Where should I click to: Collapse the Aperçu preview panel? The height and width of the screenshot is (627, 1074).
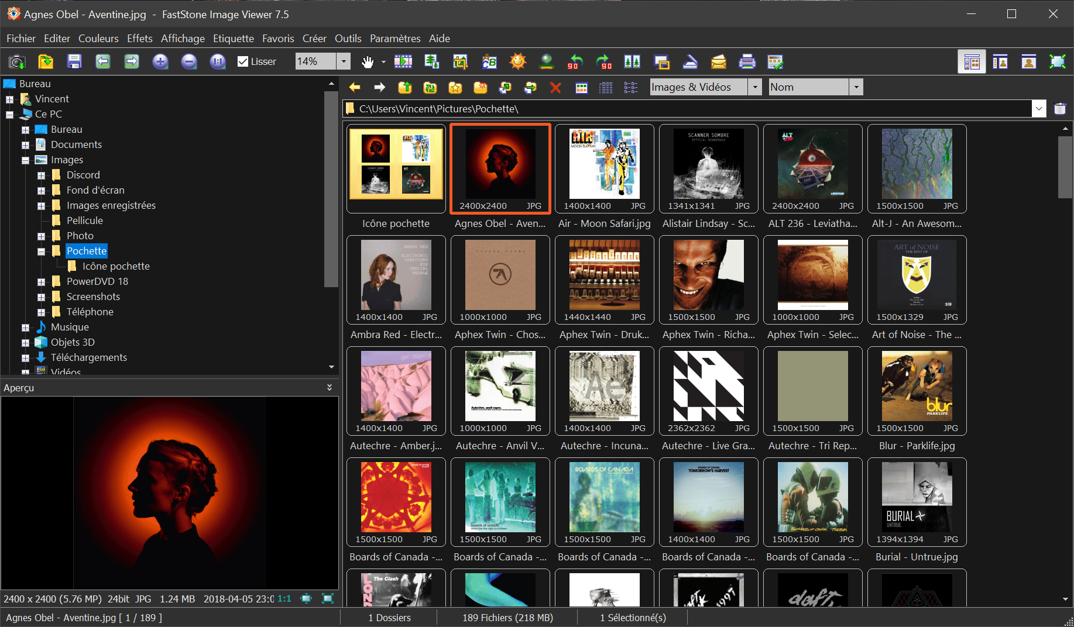click(330, 387)
